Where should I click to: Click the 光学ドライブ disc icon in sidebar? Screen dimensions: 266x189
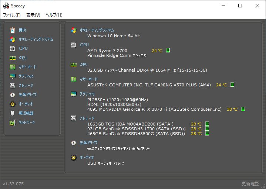pos(12,95)
